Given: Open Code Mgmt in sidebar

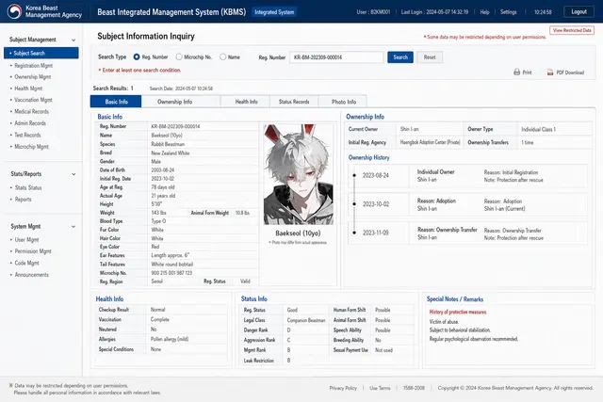Looking at the screenshot, I should pyautogui.click(x=27, y=263).
